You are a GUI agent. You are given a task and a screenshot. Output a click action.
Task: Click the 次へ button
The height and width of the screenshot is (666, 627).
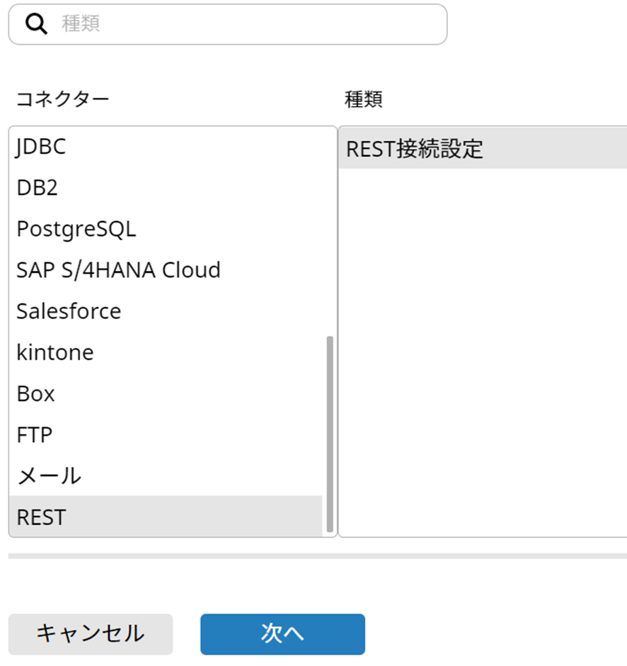click(x=282, y=633)
